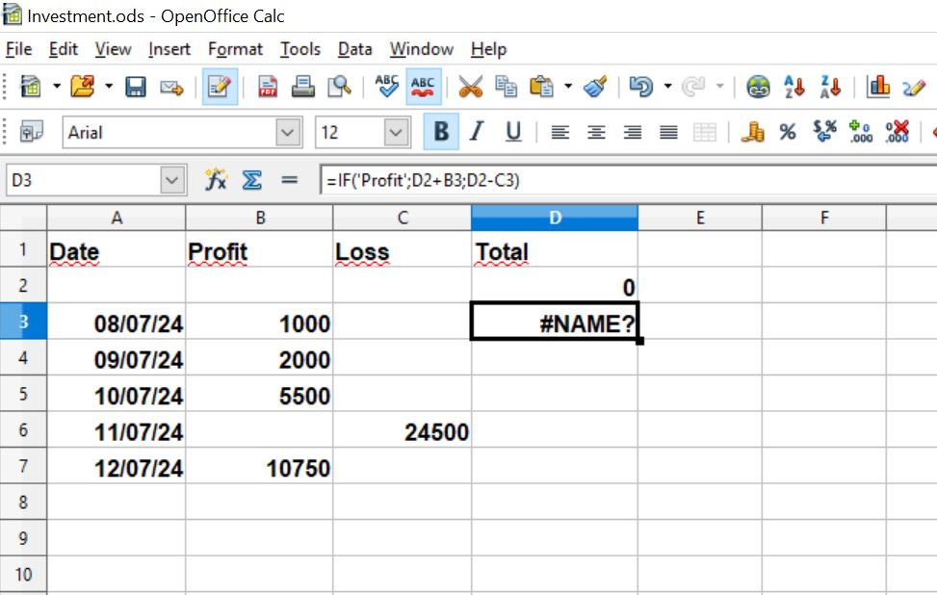The image size is (937, 595).
Task: Open the Paste options dropdown arrow
Action: point(568,87)
